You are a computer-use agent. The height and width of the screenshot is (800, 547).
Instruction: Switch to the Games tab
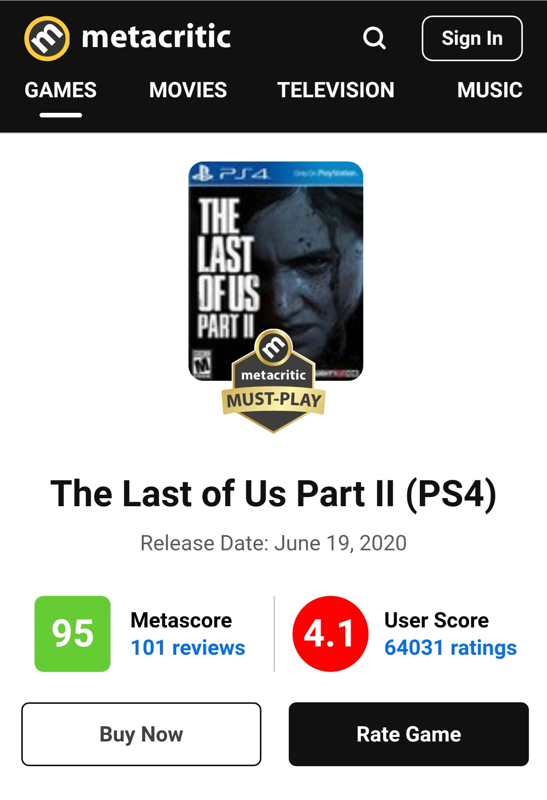(x=61, y=90)
